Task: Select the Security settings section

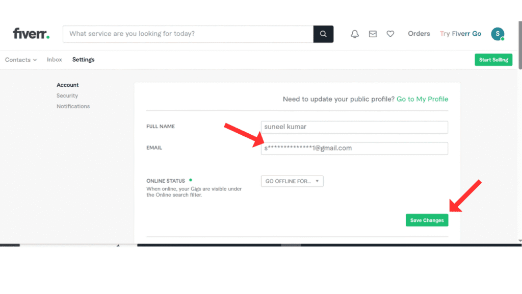Action: click(67, 95)
